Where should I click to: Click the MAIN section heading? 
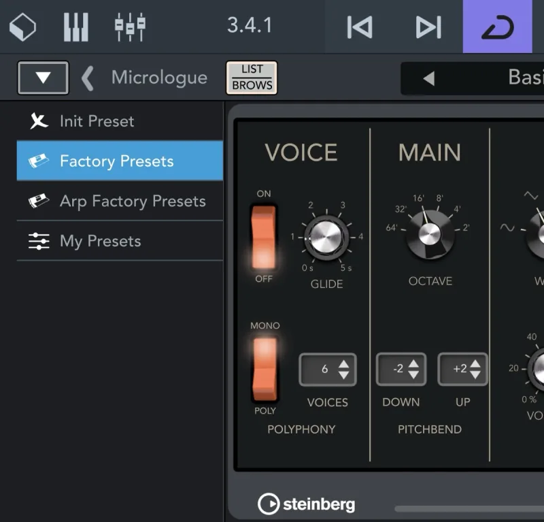[x=430, y=152]
